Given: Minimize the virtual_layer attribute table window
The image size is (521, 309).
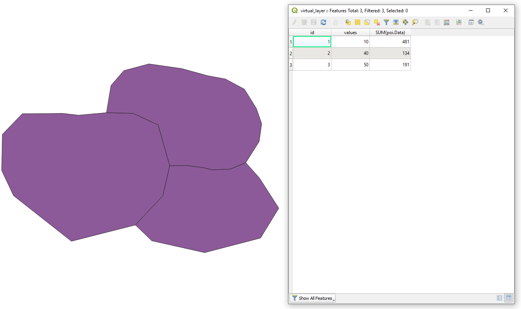Looking at the screenshot, I should [470, 11].
